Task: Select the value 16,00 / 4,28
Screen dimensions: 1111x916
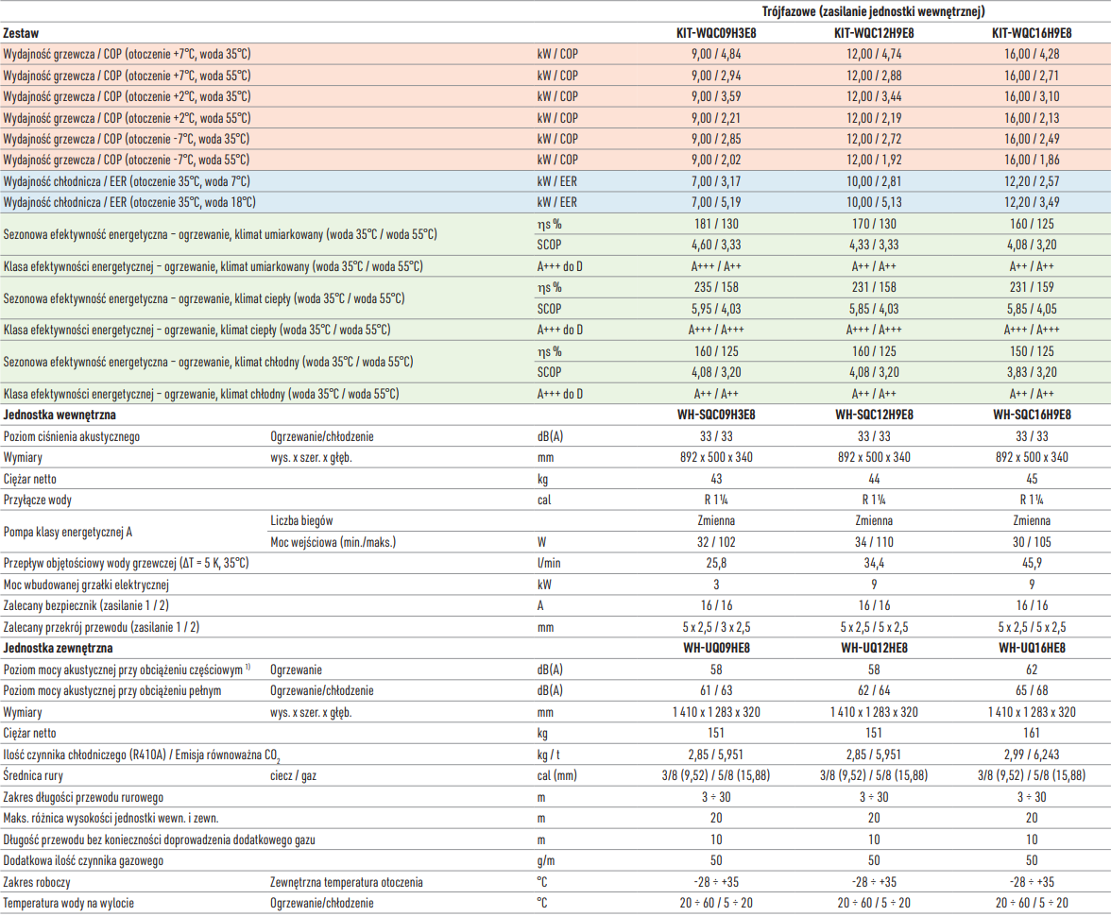Action: click(x=1032, y=54)
